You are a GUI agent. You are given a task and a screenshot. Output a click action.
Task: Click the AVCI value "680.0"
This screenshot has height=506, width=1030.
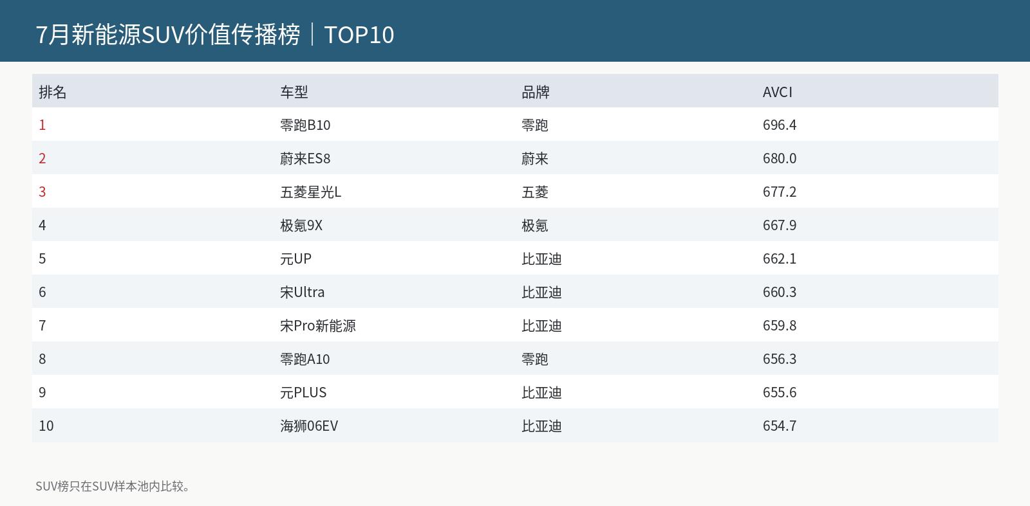(780, 158)
